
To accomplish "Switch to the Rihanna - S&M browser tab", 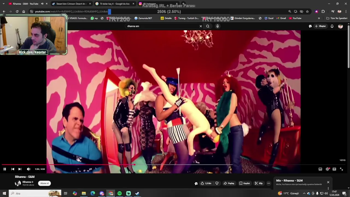I will coord(25,4).
